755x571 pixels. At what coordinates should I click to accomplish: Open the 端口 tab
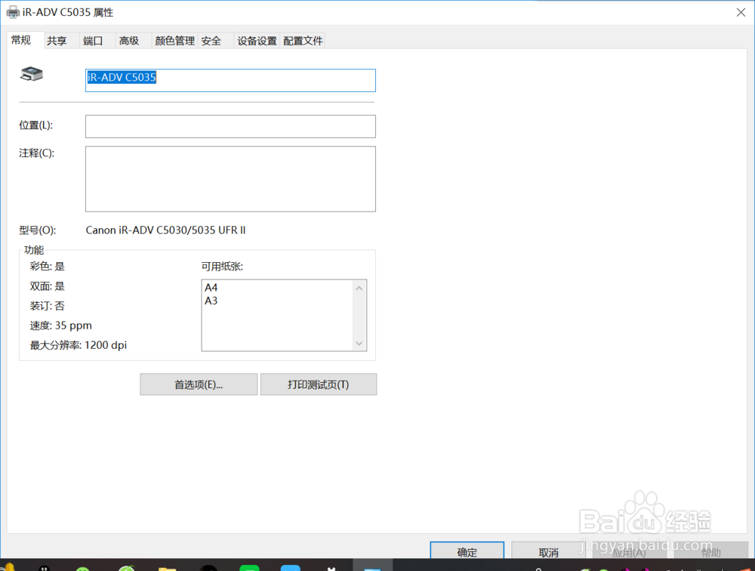point(91,41)
